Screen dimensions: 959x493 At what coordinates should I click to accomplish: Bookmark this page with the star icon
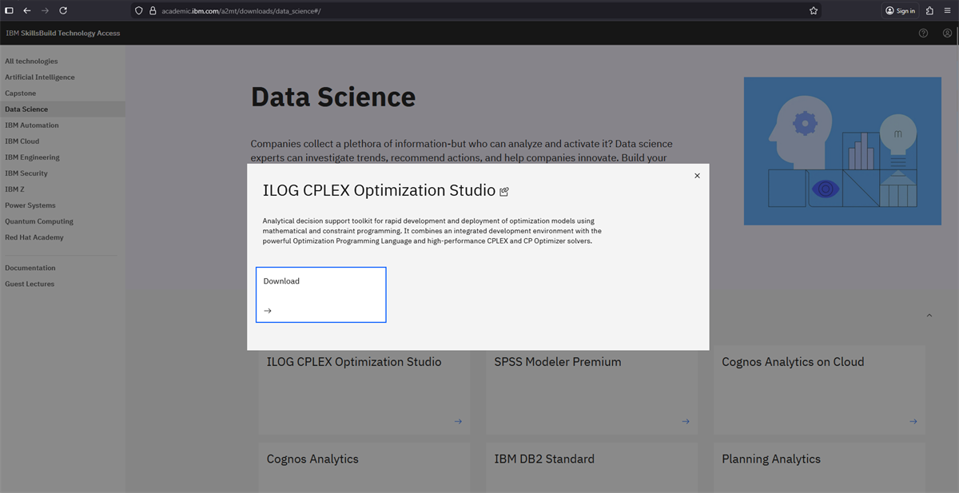click(x=814, y=11)
